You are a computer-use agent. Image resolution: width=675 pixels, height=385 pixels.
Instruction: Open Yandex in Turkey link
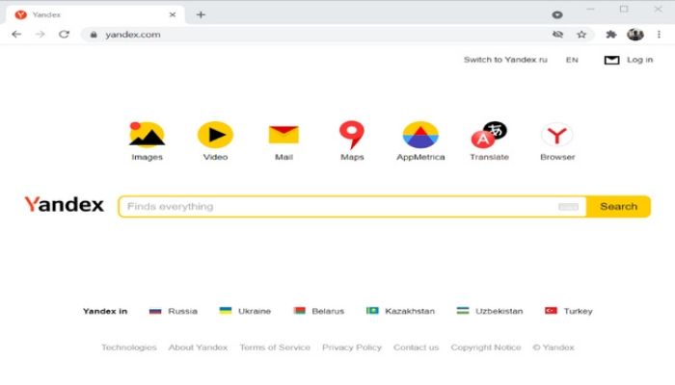(x=579, y=311)
